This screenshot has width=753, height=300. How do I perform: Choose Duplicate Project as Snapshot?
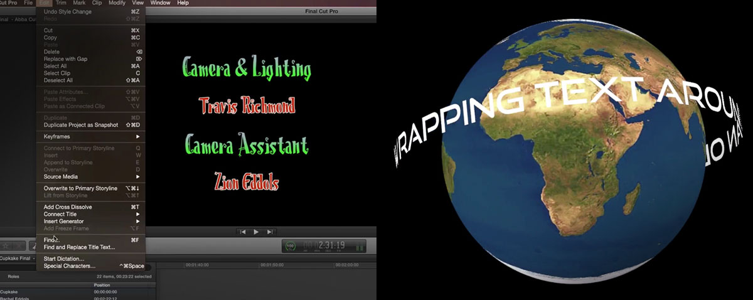[x=91, y=125]
